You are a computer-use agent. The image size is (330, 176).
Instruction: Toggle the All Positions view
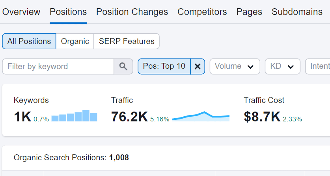click(x=29, y=41)
